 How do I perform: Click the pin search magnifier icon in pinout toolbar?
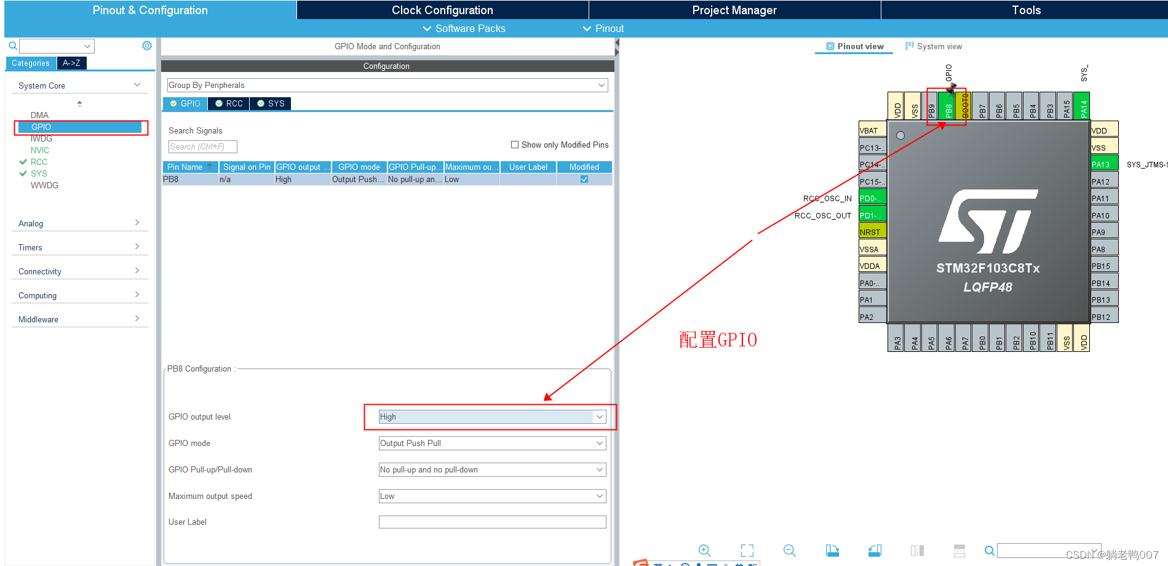pos(989,551)
